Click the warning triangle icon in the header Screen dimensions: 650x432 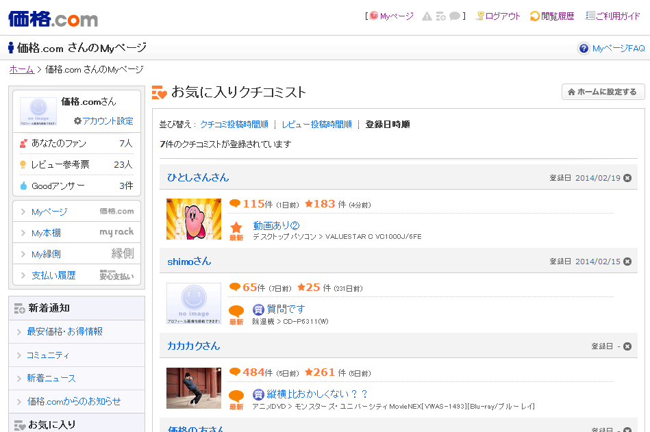pyautogui.click(x=427, y=16)
